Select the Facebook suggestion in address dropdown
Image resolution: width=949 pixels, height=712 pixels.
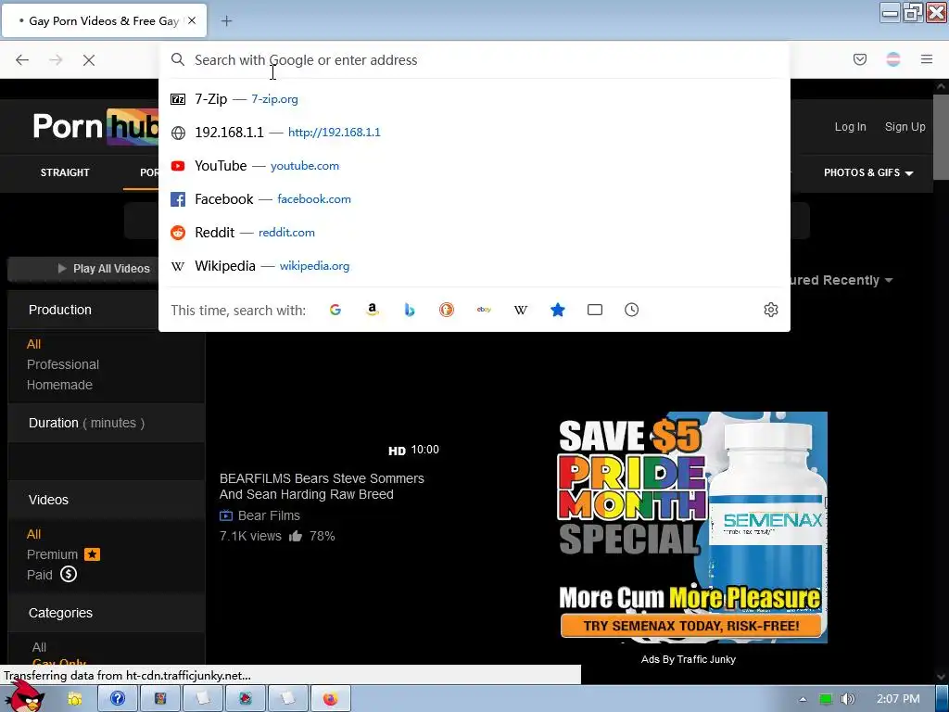pos(474,198)
